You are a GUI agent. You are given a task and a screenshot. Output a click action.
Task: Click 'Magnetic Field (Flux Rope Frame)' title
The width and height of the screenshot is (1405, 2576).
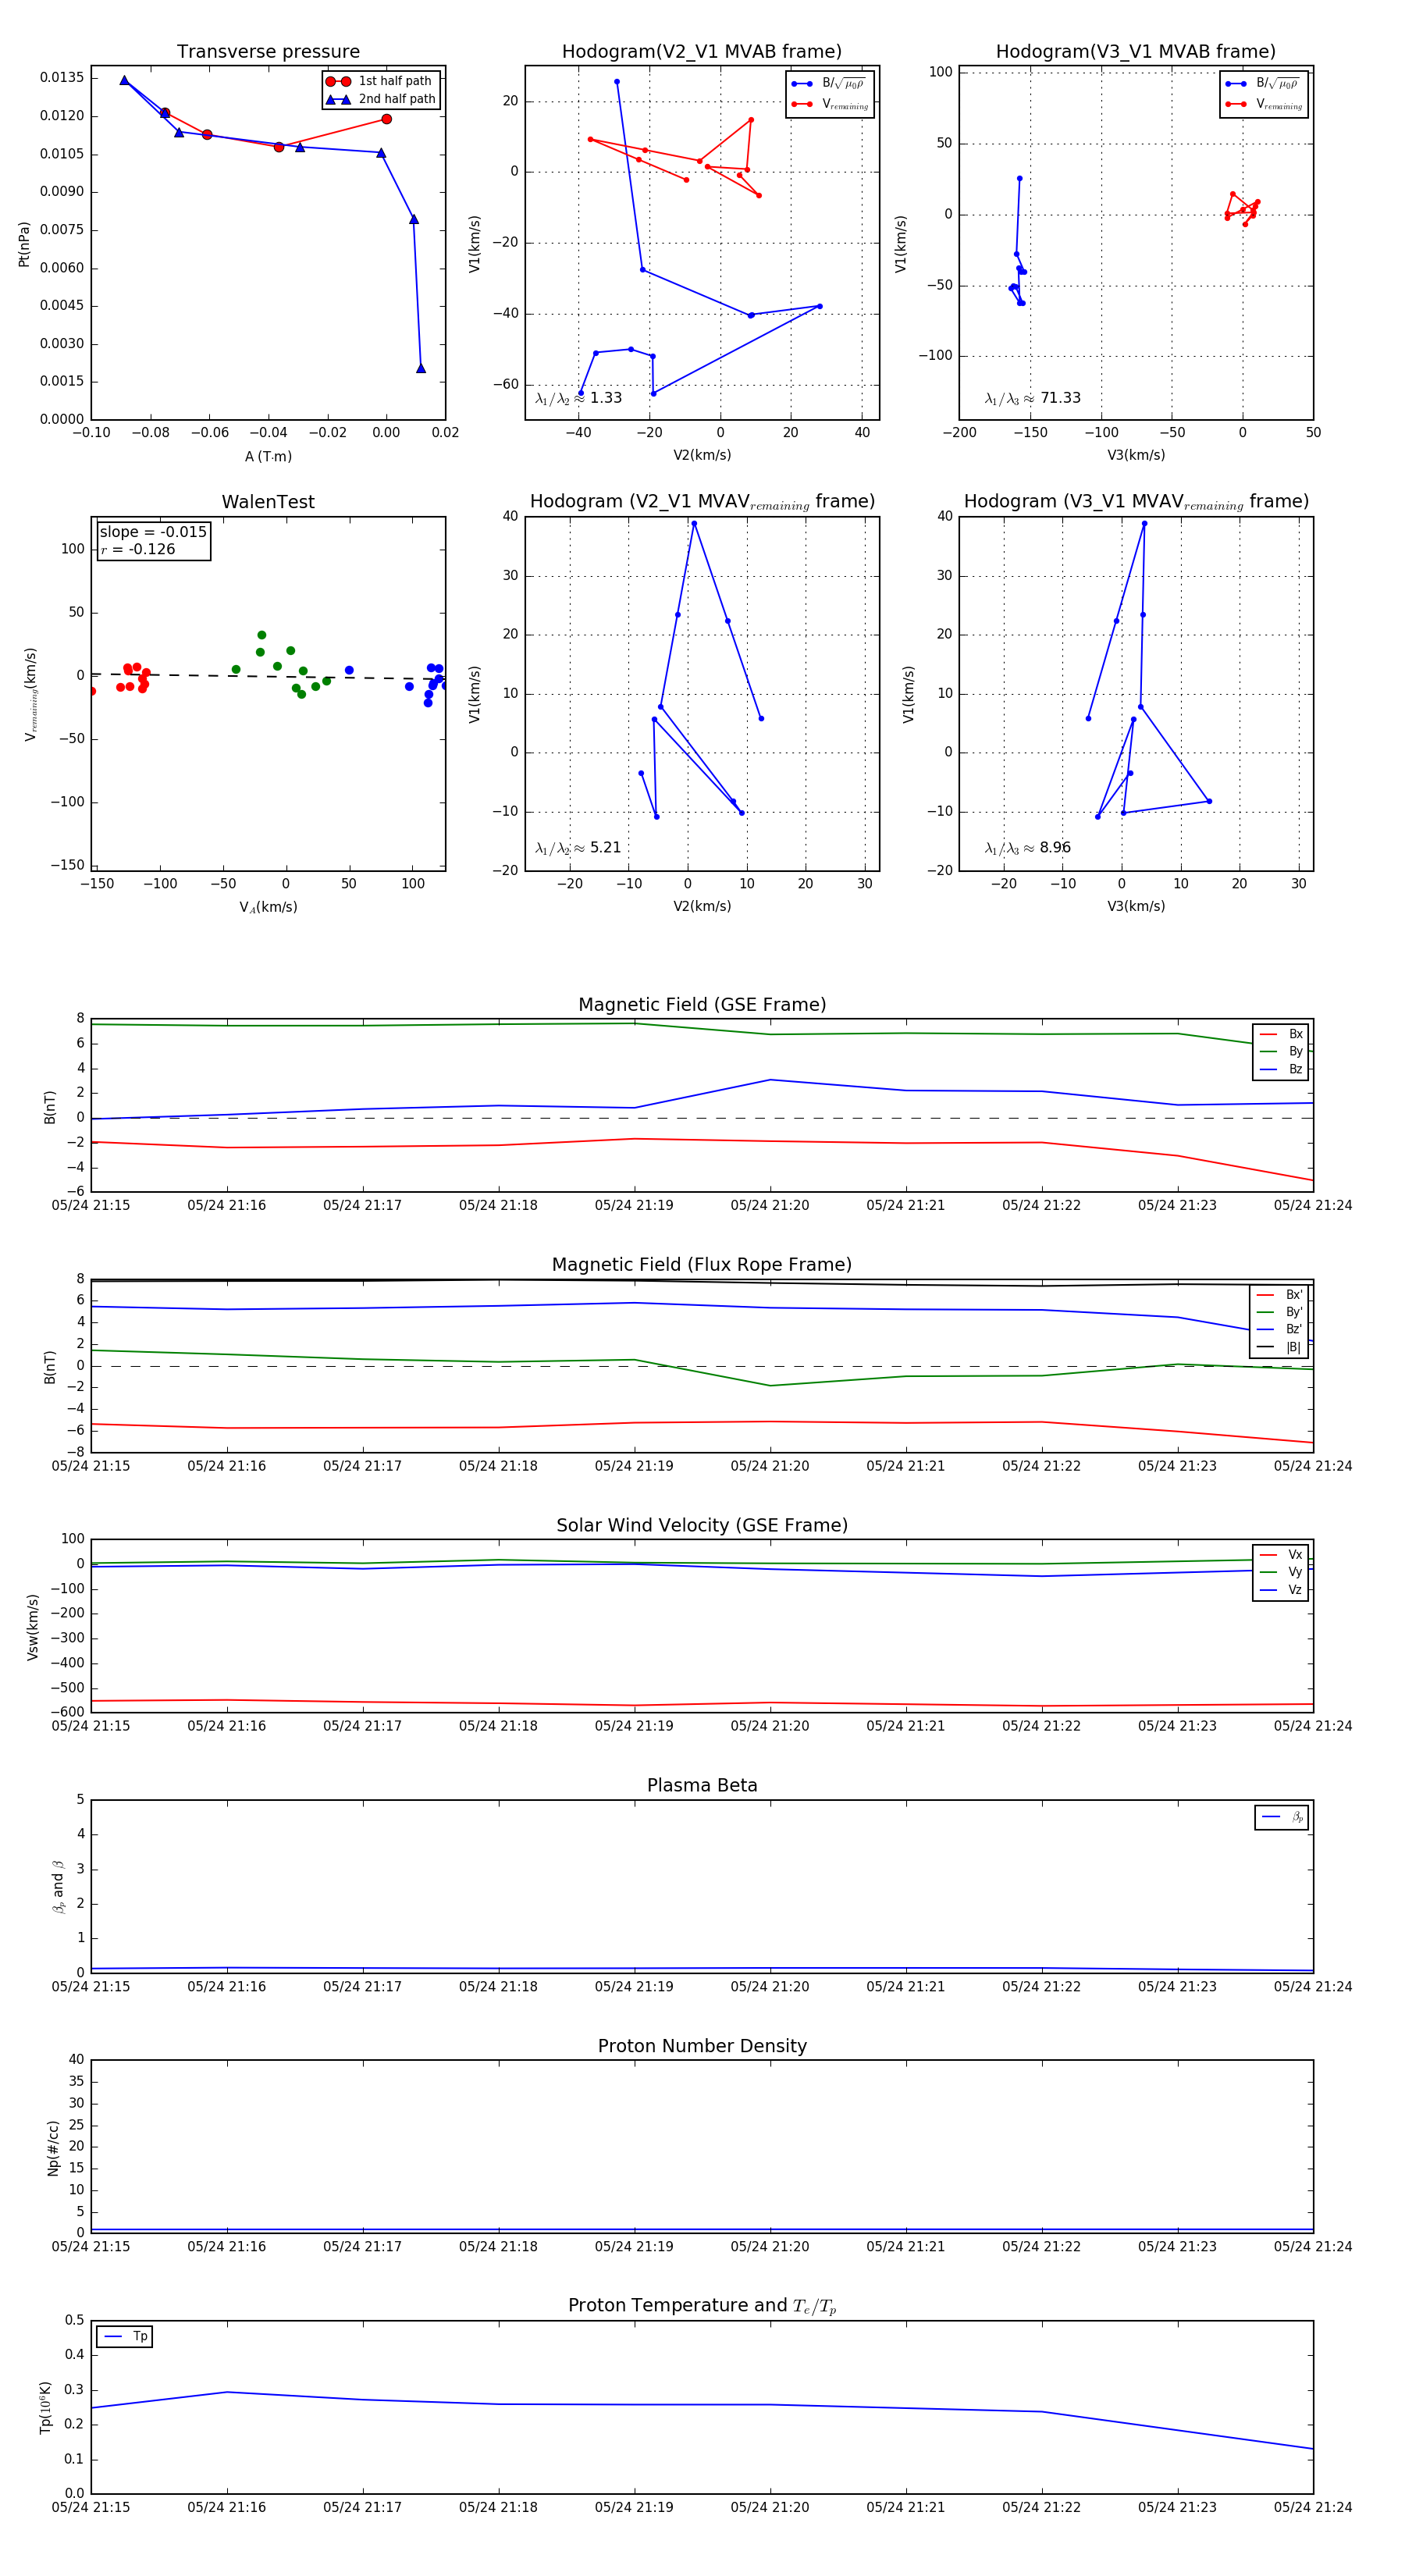pyautogui.click(x=702, y=1265)
